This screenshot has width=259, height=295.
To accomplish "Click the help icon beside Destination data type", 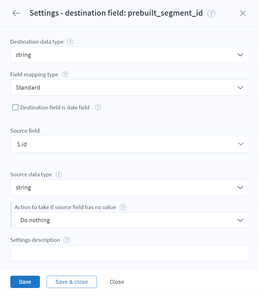I will tap(70, 41).
